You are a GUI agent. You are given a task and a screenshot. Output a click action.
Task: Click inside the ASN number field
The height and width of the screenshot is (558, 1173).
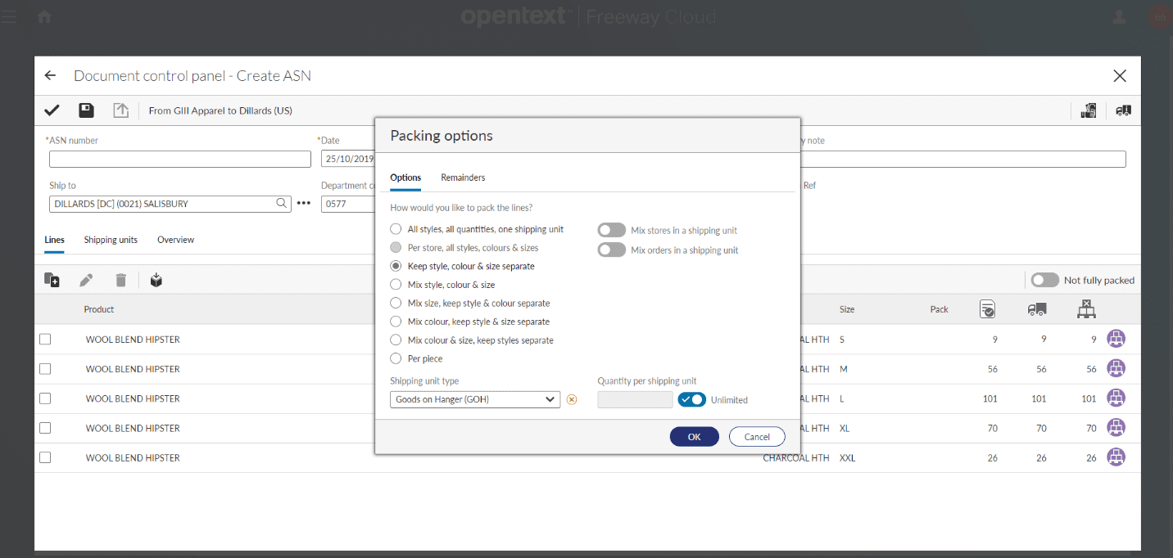click(179, 158)
